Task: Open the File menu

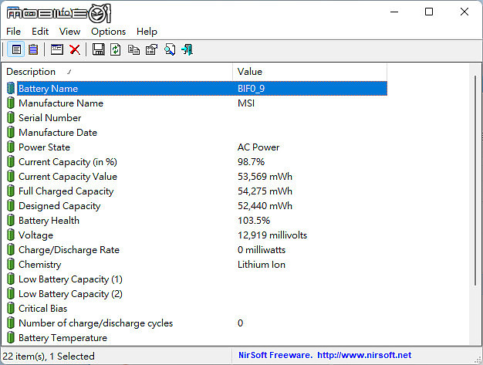Action: tap(14, 32)
